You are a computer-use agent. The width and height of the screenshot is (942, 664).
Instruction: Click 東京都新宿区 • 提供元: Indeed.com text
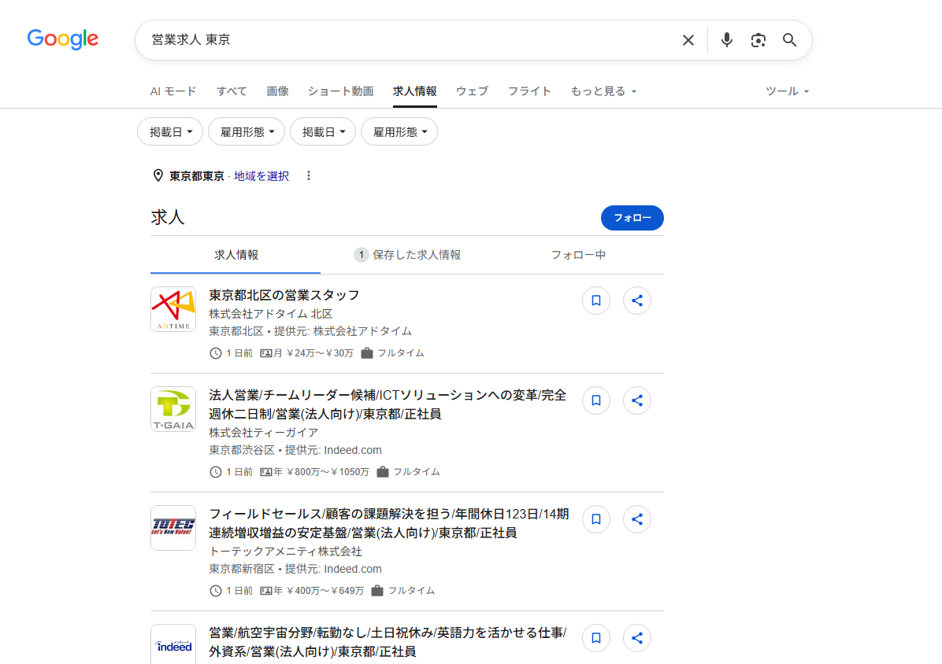[x=295, y=569]
